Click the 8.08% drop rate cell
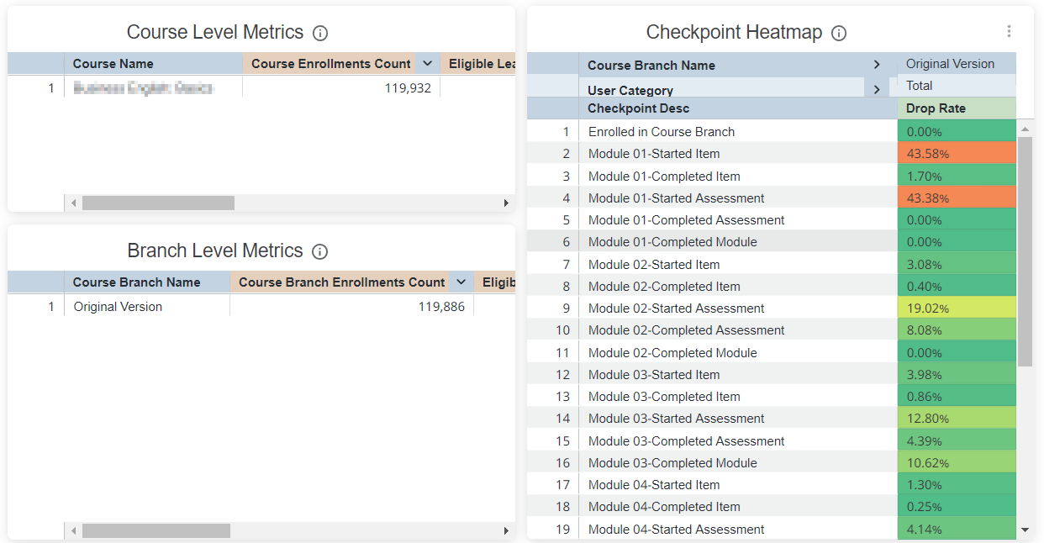Viewport: 1044px width, 543px height. coord(957,329)
